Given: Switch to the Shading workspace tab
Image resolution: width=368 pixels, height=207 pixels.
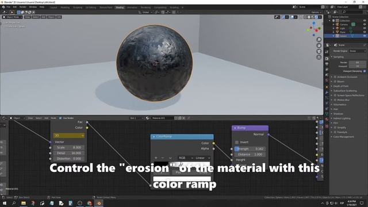Looking at the screenshot, I should click(x=120, y=7).
